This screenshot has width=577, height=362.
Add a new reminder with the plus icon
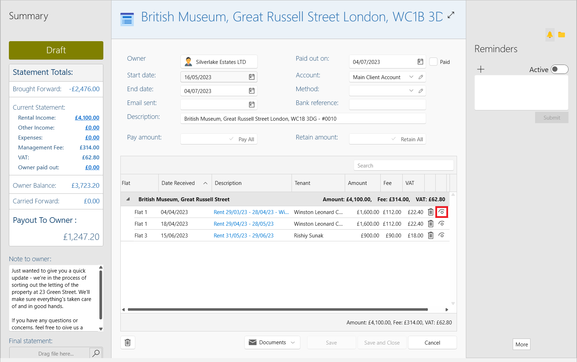point(481,69)
